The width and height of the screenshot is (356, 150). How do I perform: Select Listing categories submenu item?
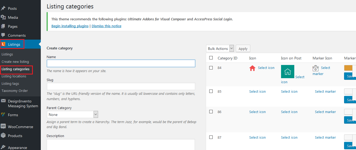15,69
